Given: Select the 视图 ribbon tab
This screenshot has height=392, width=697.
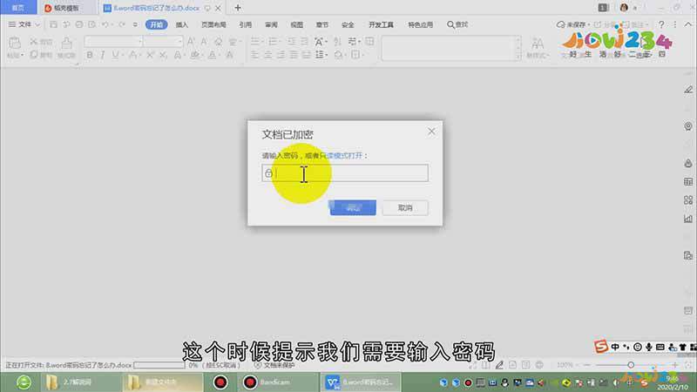Looking at the screenshot, I should (x=296, y=25).
